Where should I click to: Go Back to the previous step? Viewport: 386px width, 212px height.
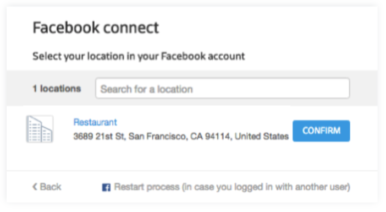pyautogui.click(x=47, y=187)
